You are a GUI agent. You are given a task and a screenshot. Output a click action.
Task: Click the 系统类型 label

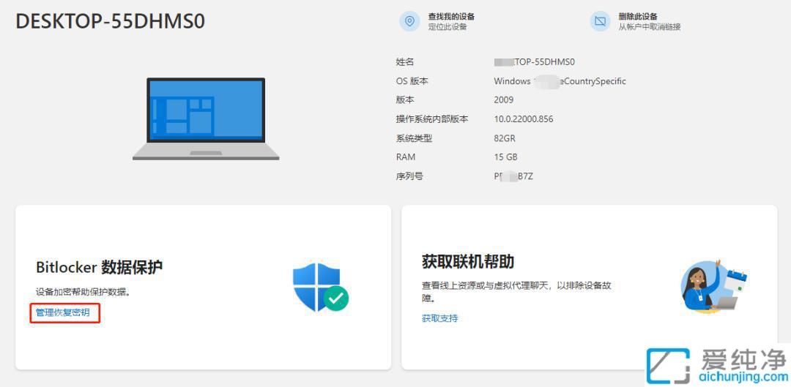414,138
